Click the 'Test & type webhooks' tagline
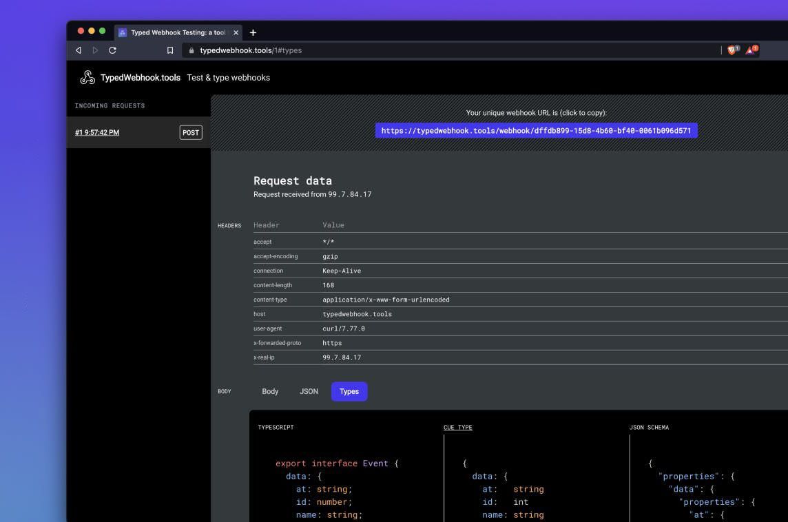788x522 pixels. coord(229,77)
